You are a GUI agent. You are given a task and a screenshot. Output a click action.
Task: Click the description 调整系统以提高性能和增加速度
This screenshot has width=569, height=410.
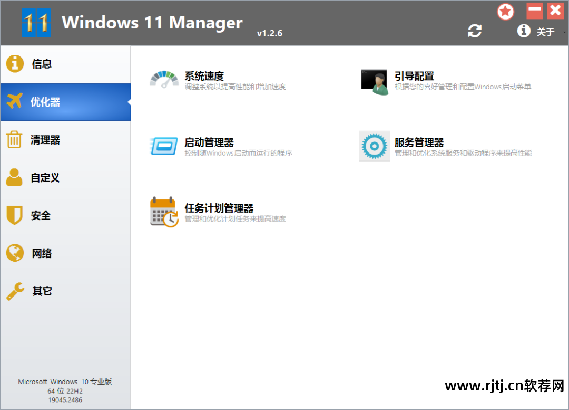coord(235,87)
